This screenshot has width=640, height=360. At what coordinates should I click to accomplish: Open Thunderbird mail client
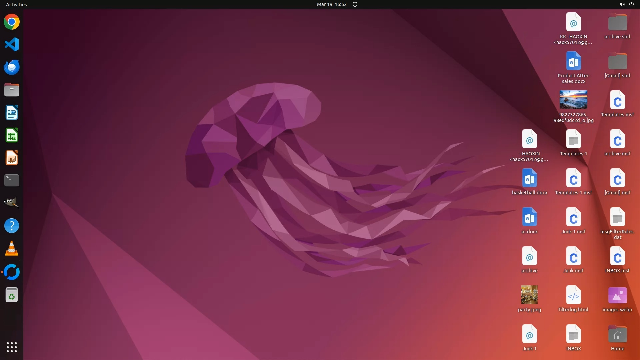(x=12, y=67)
